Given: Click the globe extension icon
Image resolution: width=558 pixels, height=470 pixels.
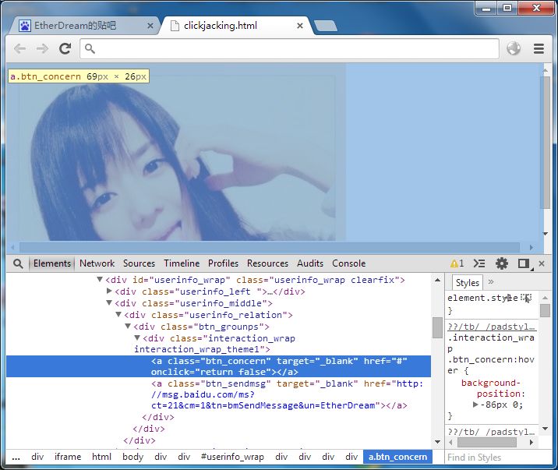Looking at the screenshot, I should (x=514, y=48).
